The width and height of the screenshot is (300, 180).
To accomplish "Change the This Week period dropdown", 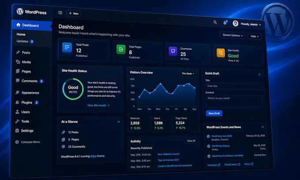I will click(x=187, y=73).
